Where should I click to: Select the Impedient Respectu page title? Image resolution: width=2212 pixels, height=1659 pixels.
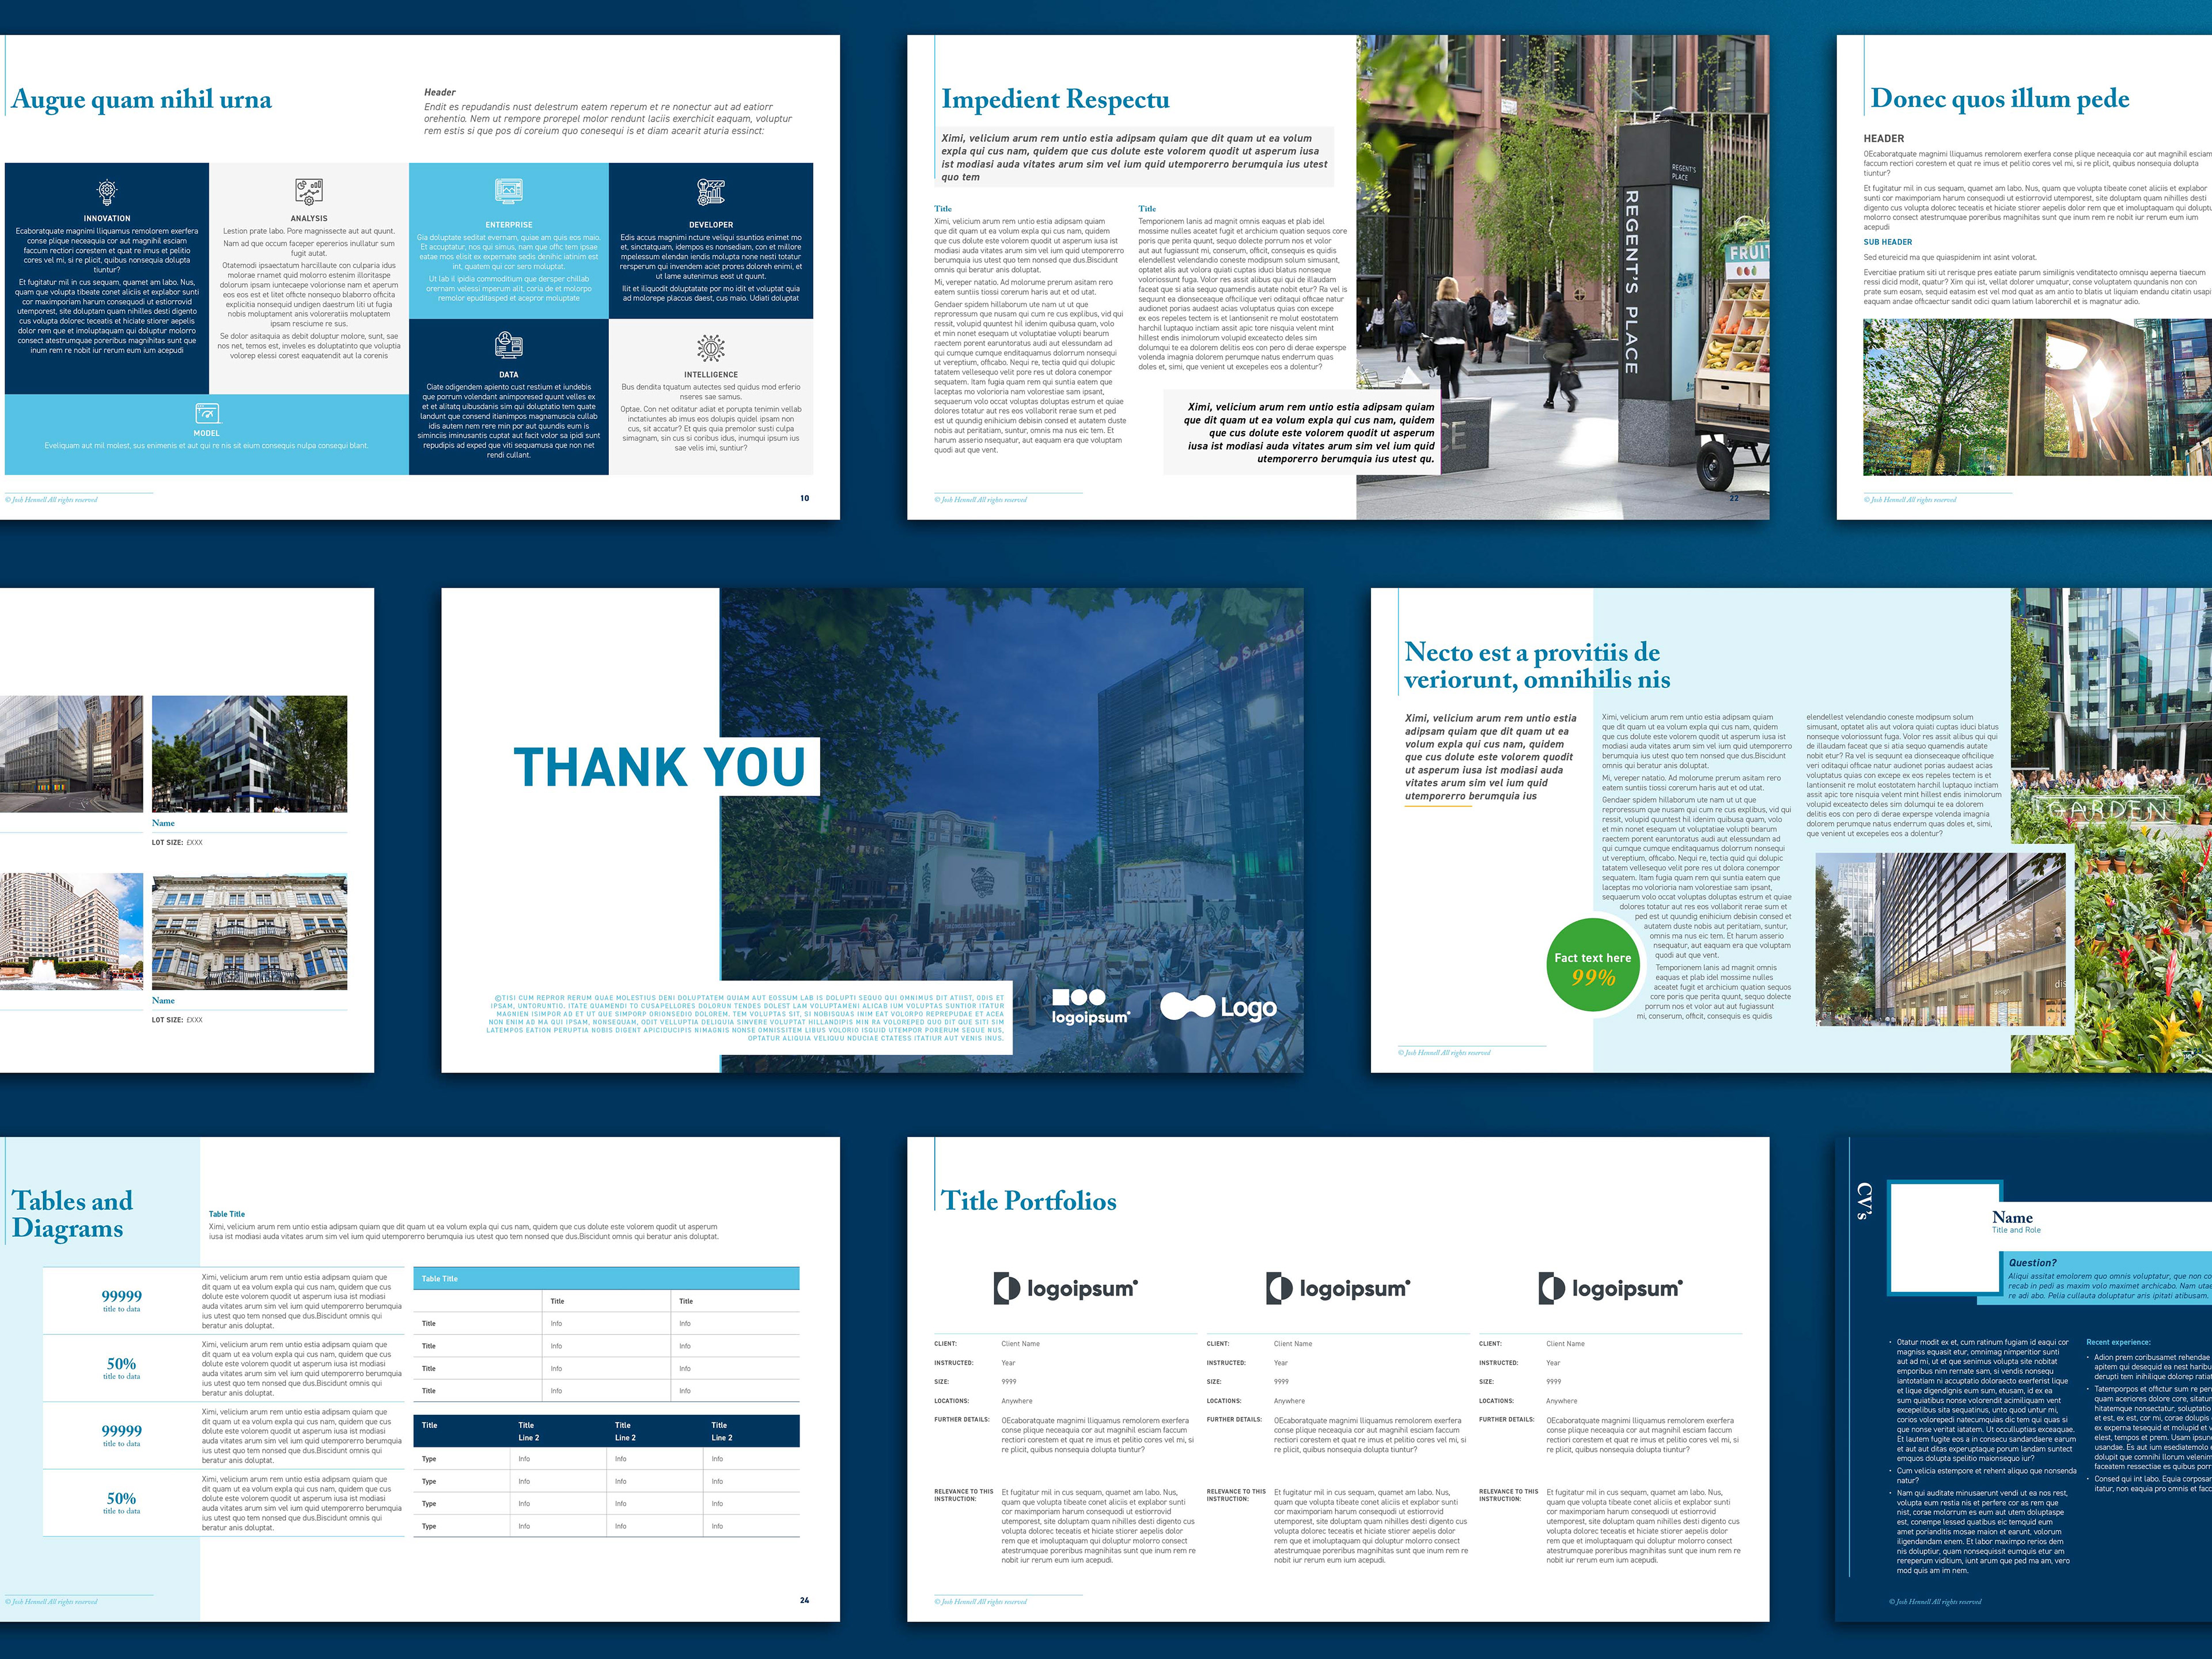pyautogui.click(x=1055, y=99)
